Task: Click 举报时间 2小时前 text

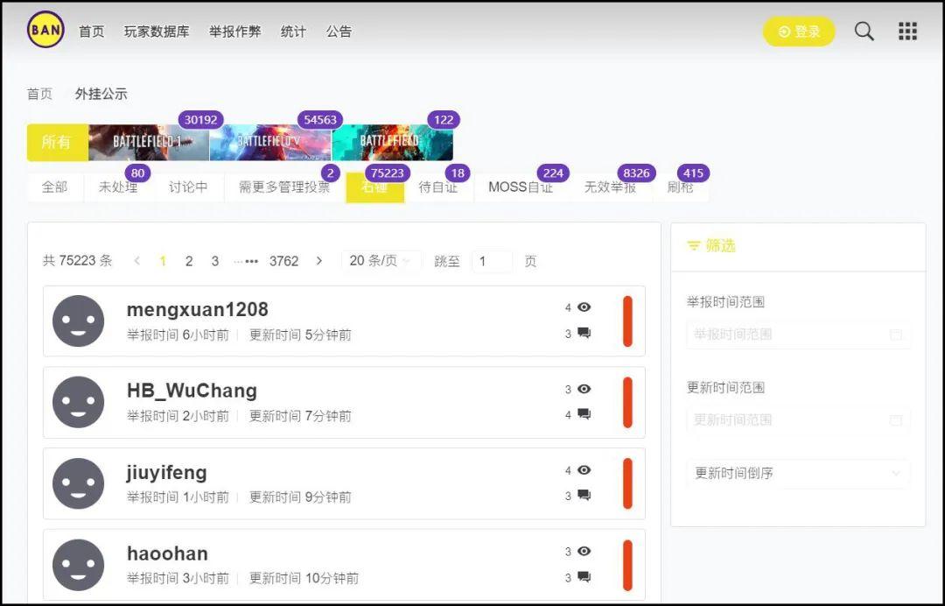Action: click(x=178, y=416)
